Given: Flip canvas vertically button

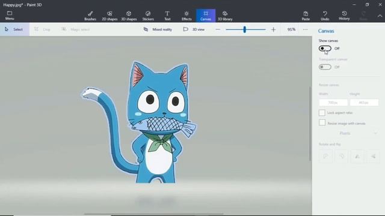Looking at the screenshot, I should 373,156.
